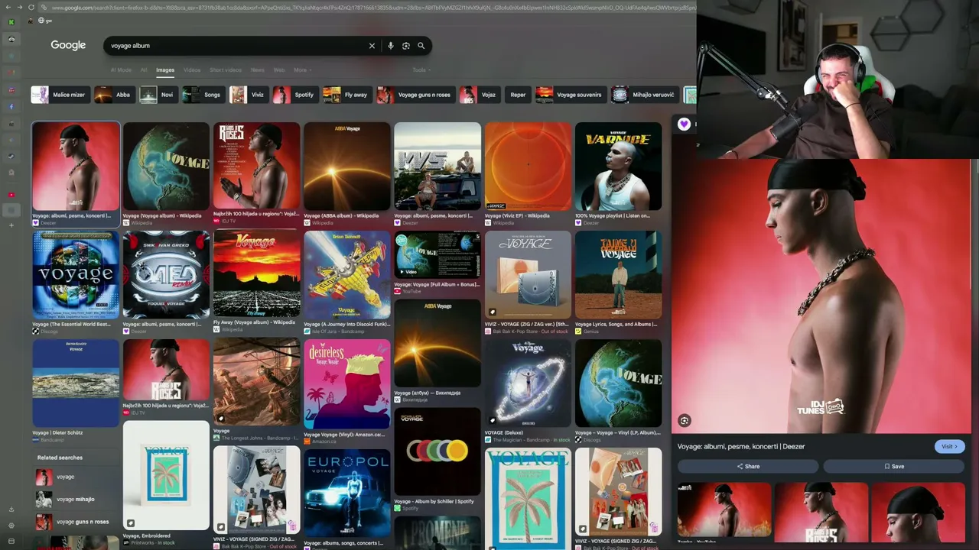979x550 pixels.
Task: Open the Voyage (Deluxe) Bandcamp thumbnail
Action: 528,384
